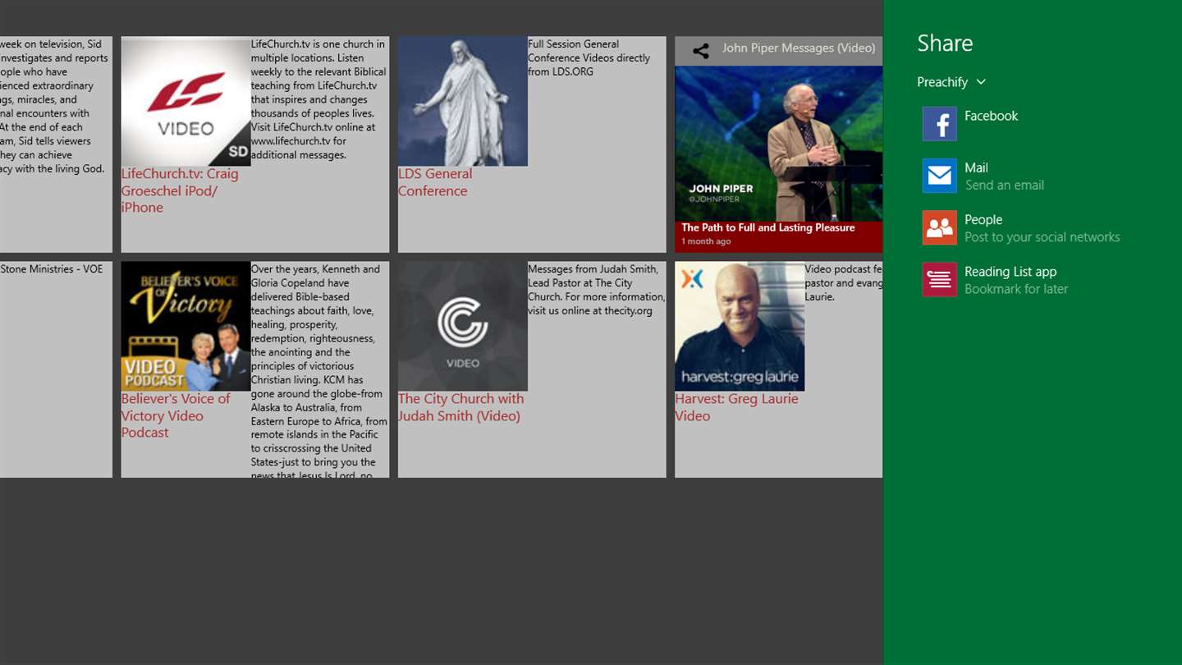This screenshot has height=665, width=1182.
Task: Click 'Send an email' subtitle
Action: point(1004,186)
